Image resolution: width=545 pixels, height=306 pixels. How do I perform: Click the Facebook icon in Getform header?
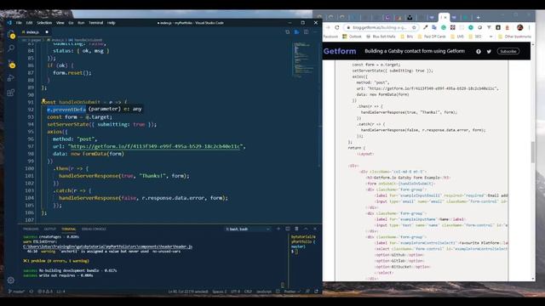coord(479,51)
